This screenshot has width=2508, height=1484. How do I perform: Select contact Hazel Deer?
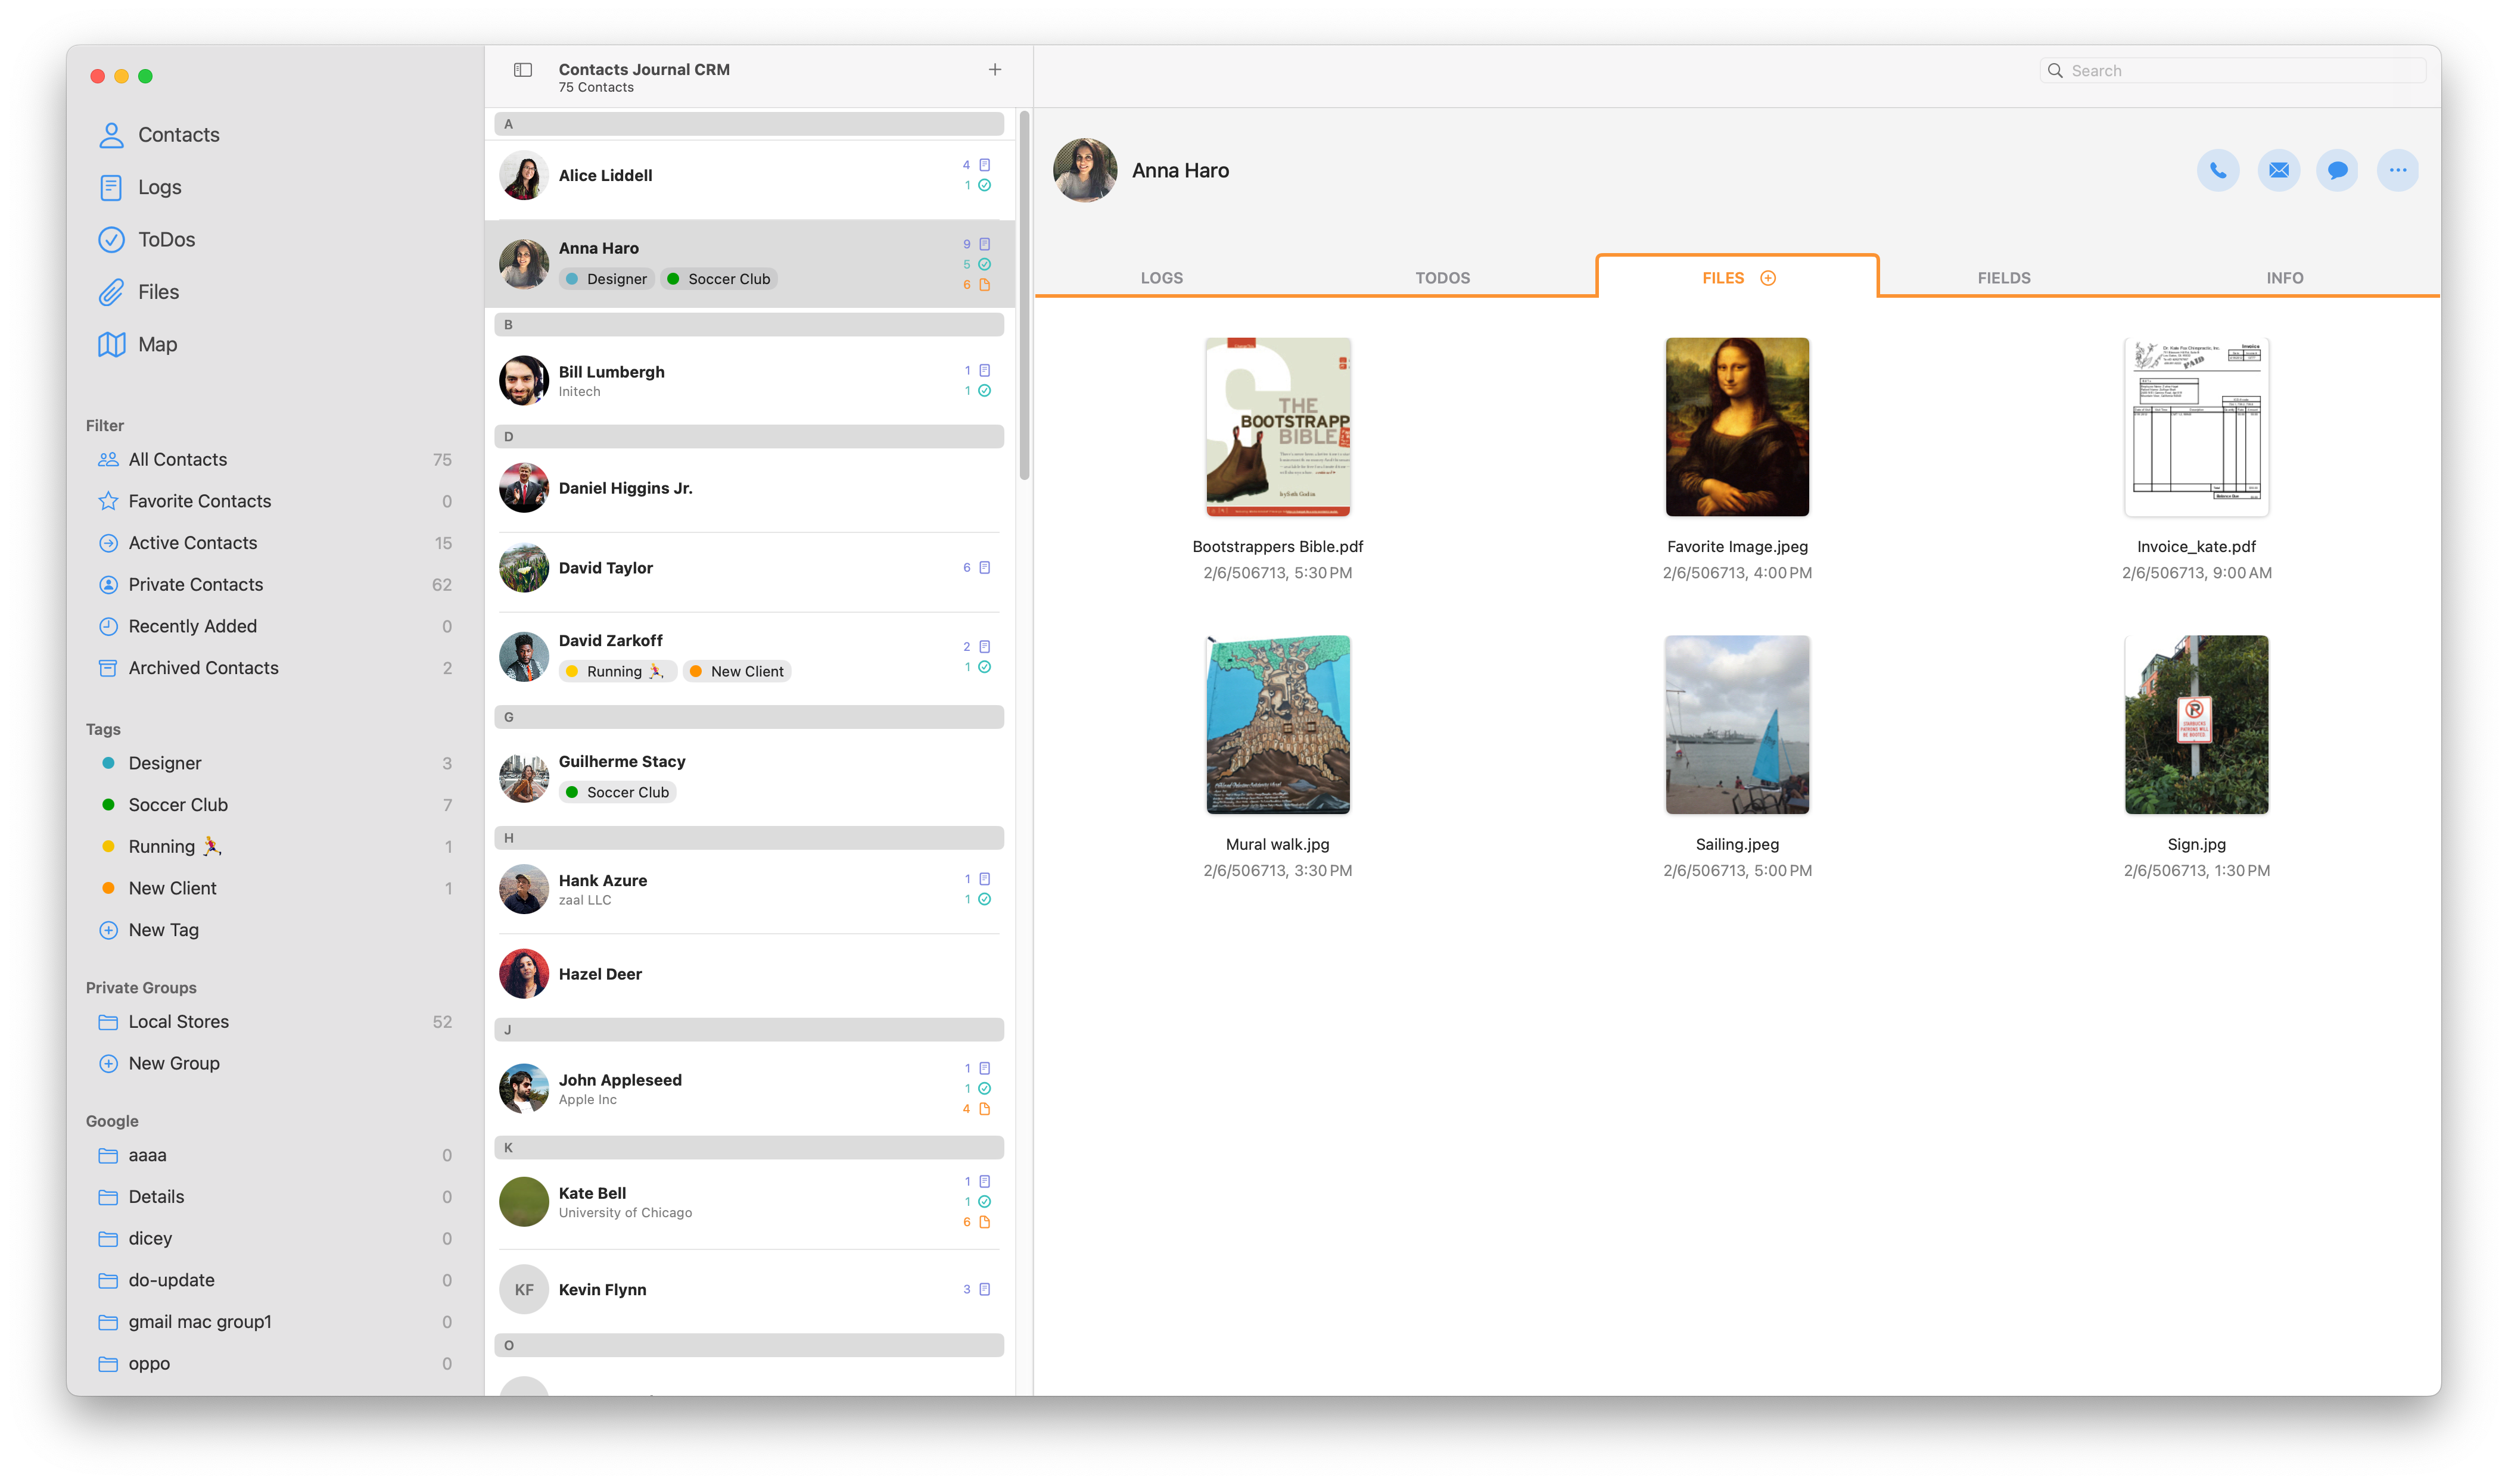pyautogui.click(x=749, y=974)
